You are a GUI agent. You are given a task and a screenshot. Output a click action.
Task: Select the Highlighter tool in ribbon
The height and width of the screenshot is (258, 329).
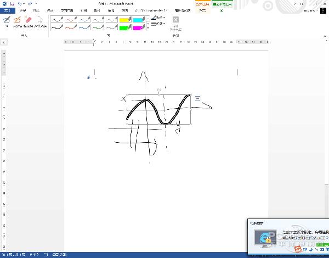click(x=17, y=22)
